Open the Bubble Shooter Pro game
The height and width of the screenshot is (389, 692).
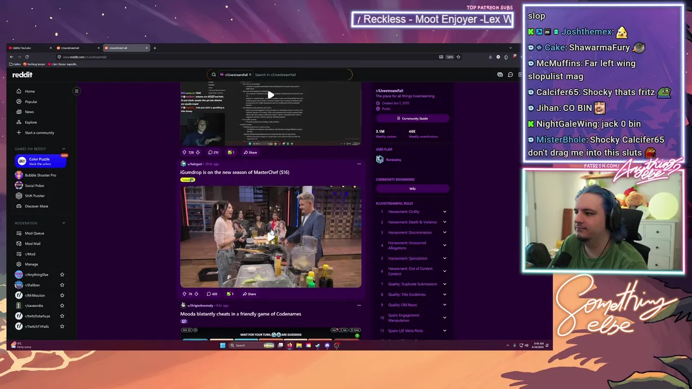(40, 175)
